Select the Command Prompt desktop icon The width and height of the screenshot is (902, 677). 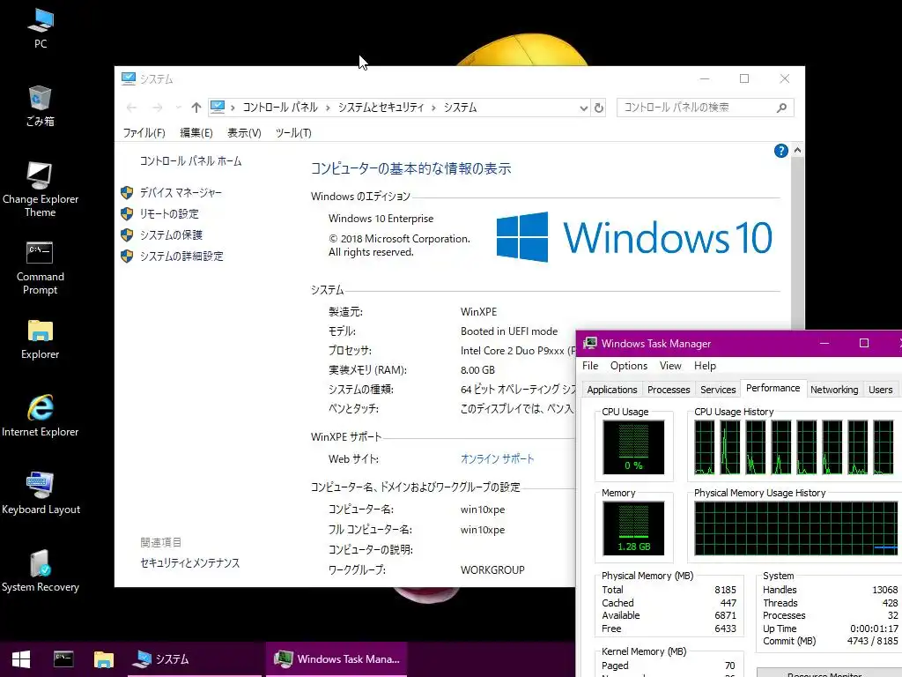41,268
